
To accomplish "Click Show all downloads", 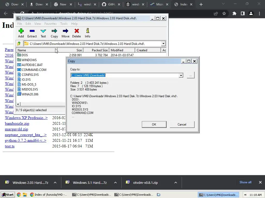I will coord(245,182).
